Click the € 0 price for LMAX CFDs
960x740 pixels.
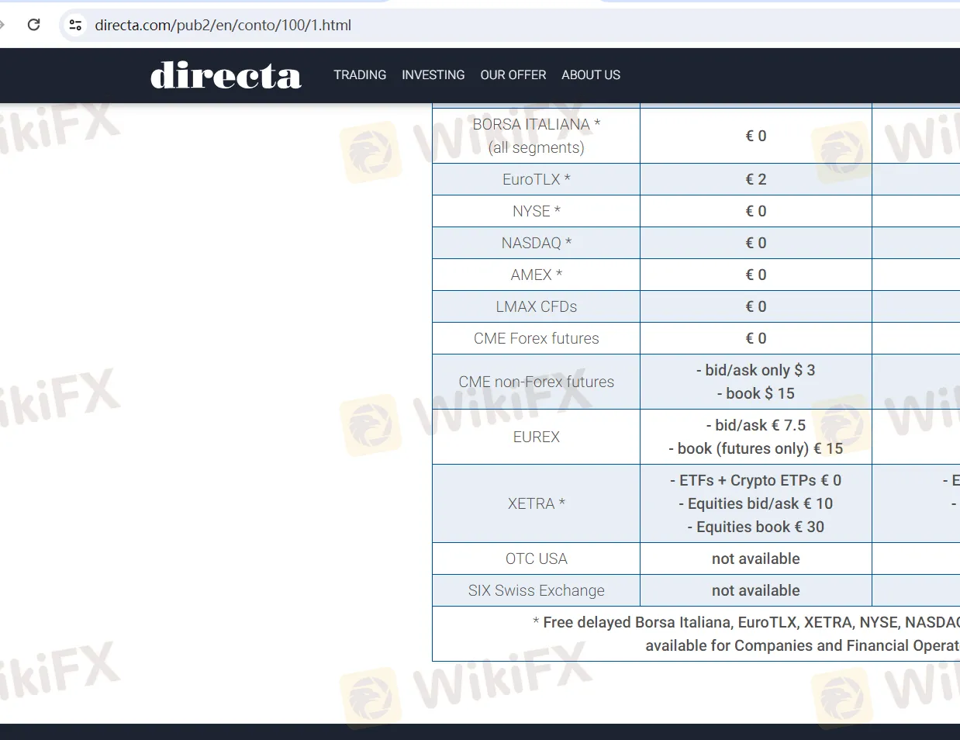756,306
